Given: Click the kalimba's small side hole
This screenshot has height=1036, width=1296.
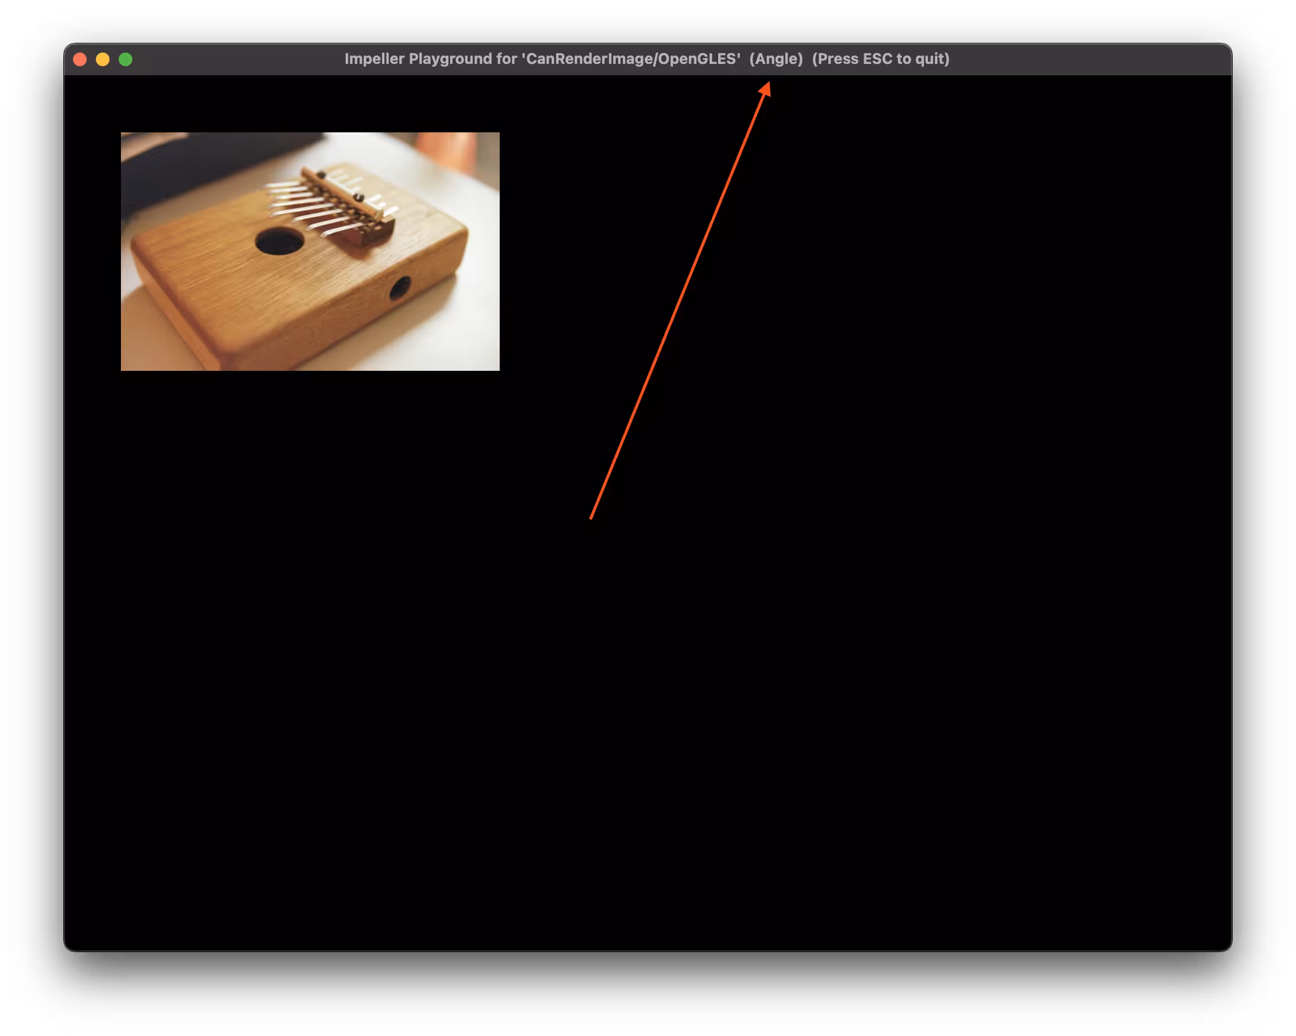Looking at the screenshot, I should 400,288.
